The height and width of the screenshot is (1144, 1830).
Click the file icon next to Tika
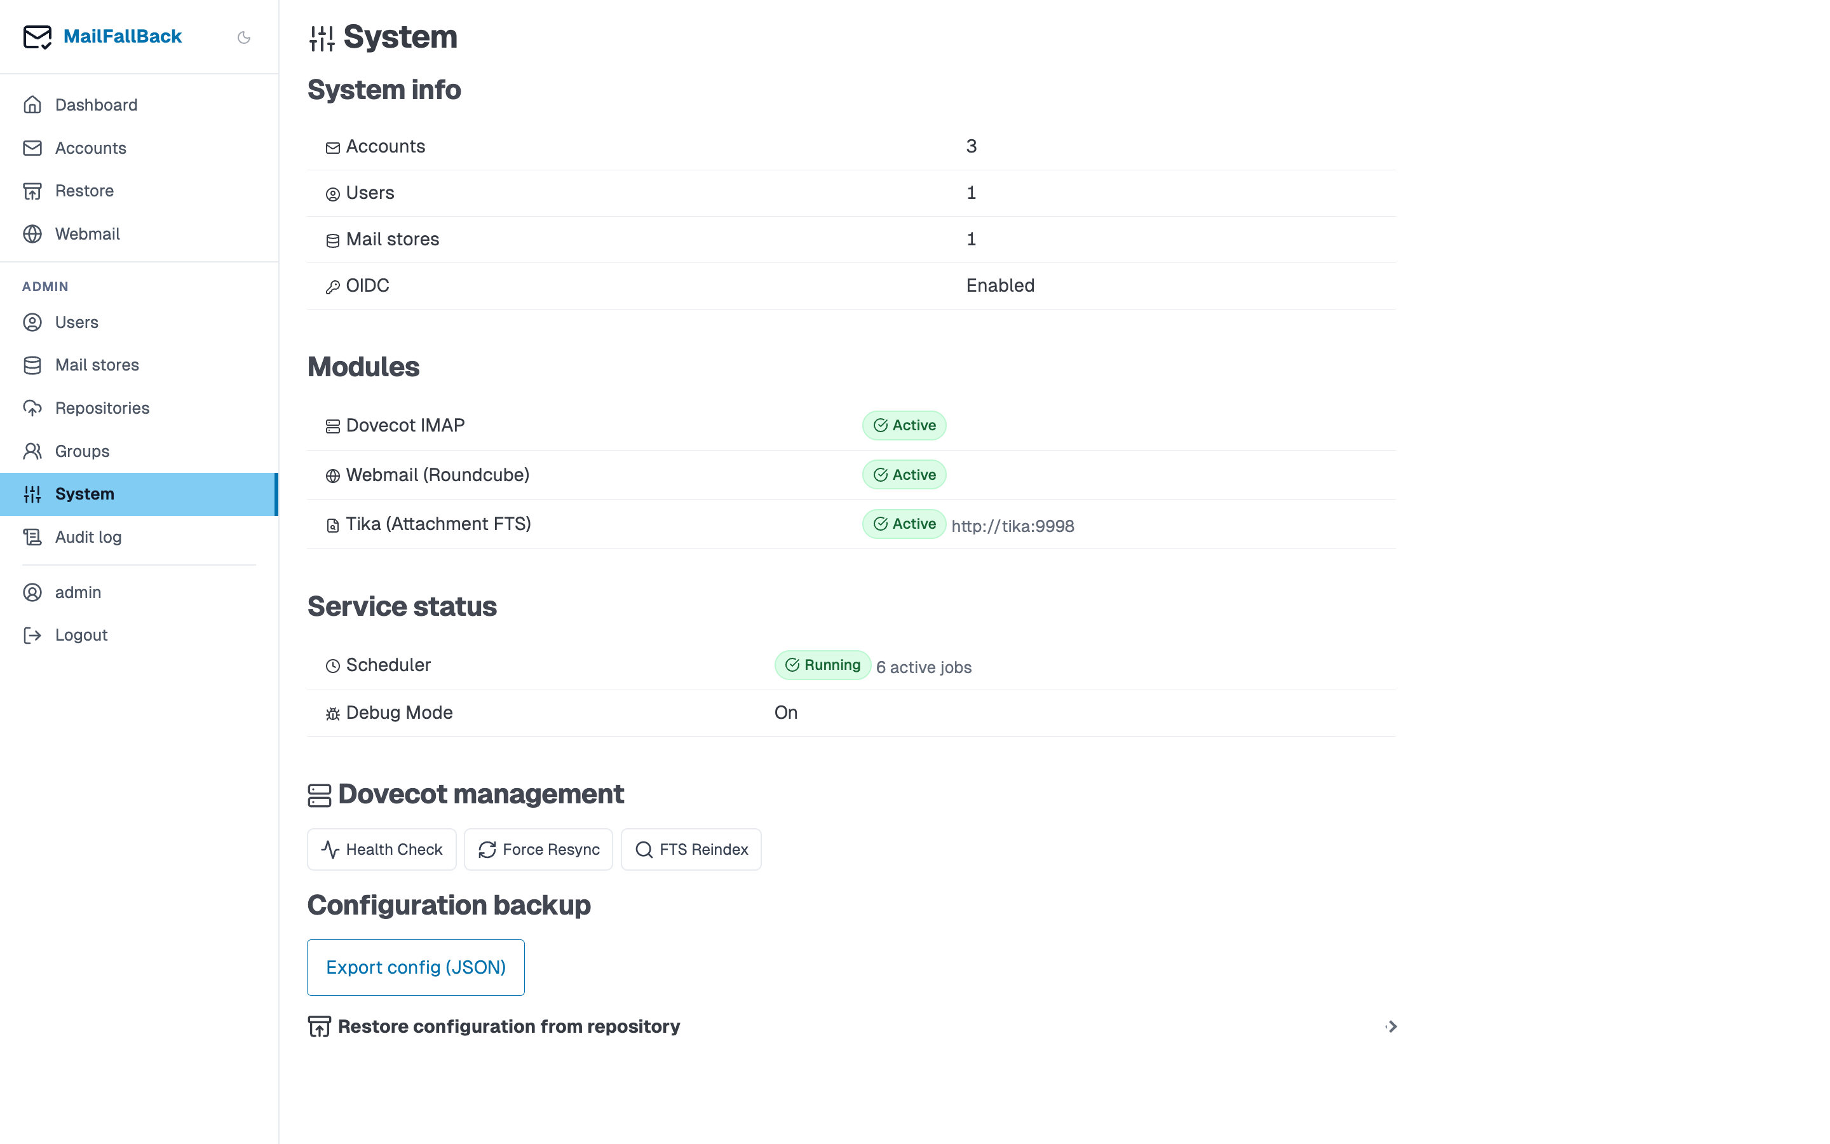(333, 525)
